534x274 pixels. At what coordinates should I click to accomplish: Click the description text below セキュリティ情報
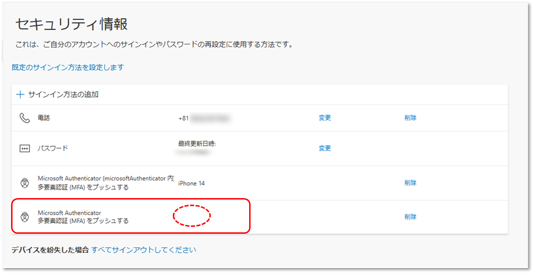pyautogui.click(x=154, y=44)
